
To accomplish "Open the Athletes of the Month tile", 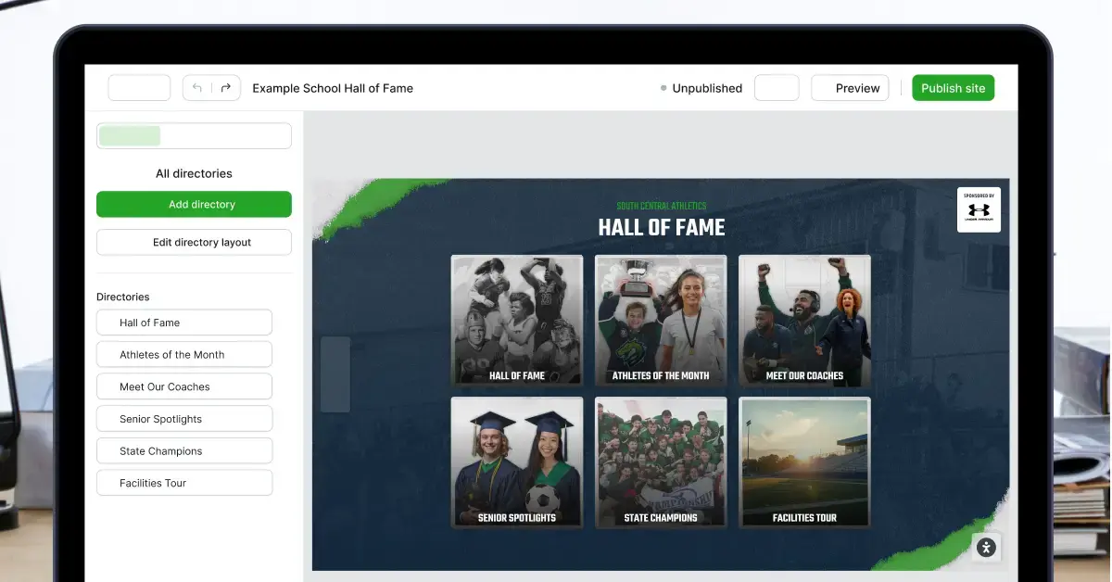I will click(x=661, y=320).
